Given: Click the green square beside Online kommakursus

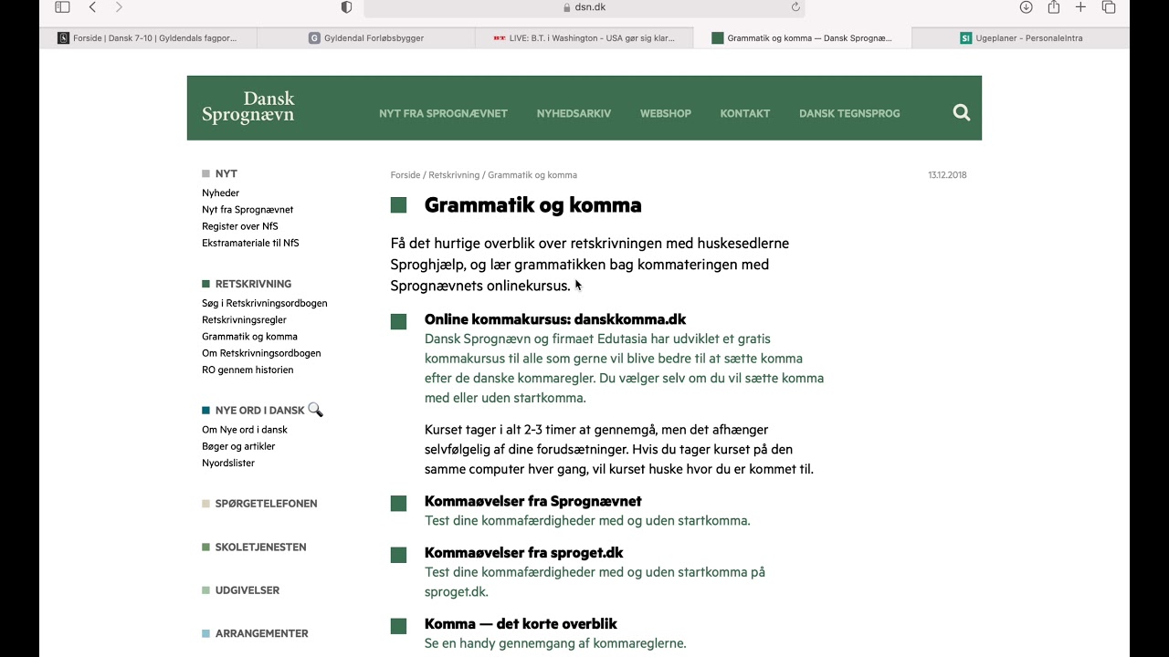Looking at the screenshot, I should [x=398, y=321].
